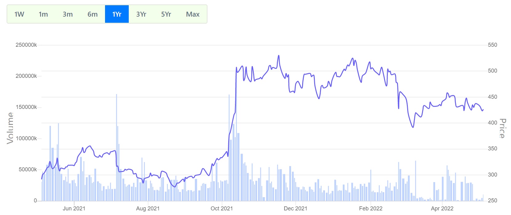
Task: Choose the 6m range button
Action: [92, 14]
